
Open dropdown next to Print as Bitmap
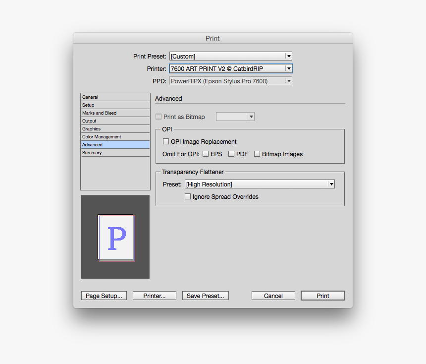click(x=235, y=117)
